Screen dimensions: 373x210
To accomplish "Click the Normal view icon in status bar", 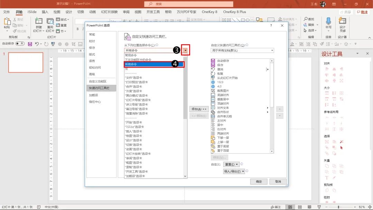I will [x=290, y=207].
